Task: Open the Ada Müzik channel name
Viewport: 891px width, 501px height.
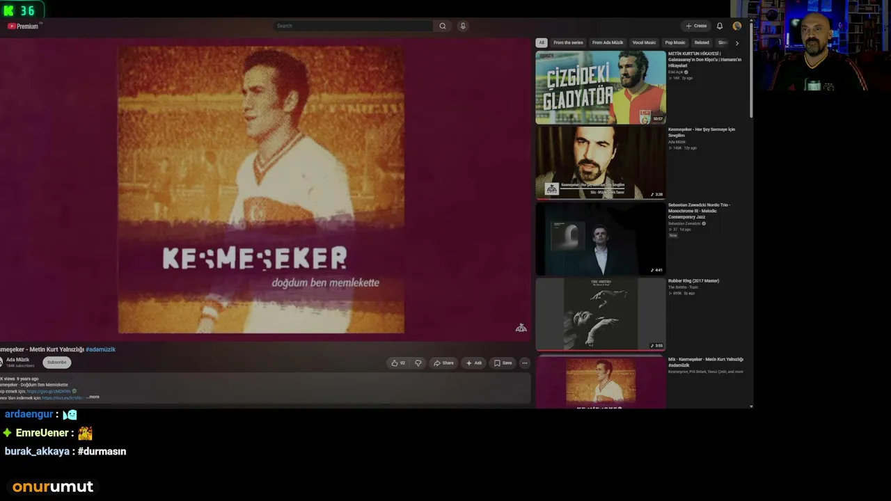Action: pos(17,360)
